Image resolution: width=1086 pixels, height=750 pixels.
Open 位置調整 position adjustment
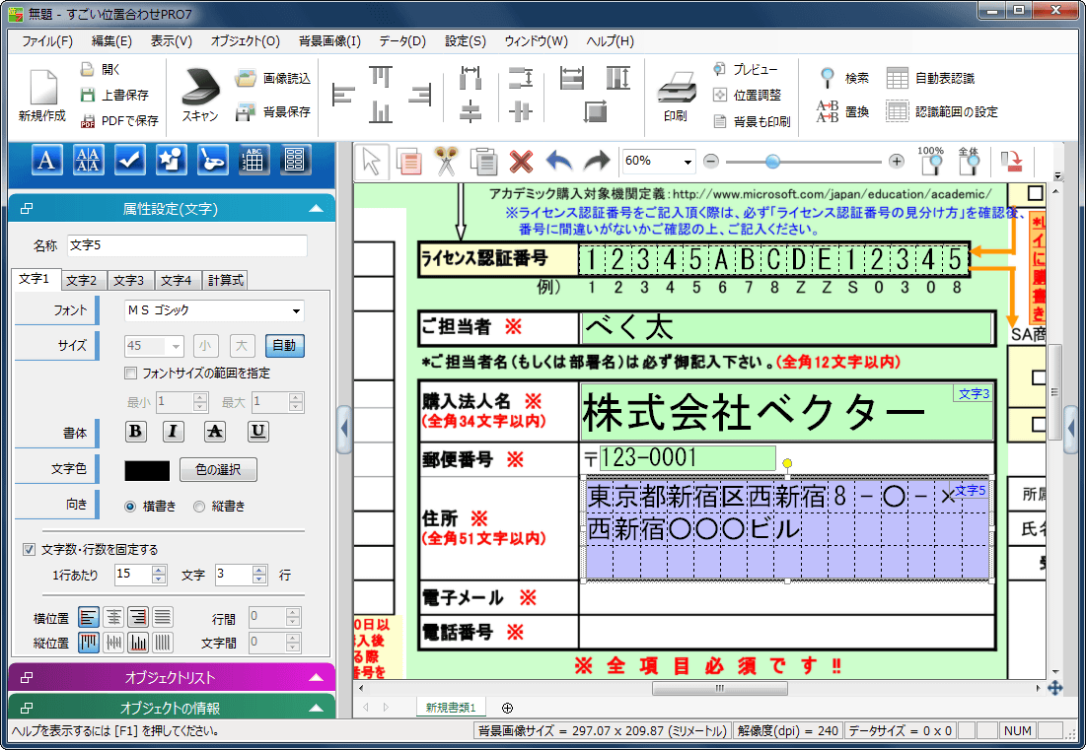click(x=747, y=95)
